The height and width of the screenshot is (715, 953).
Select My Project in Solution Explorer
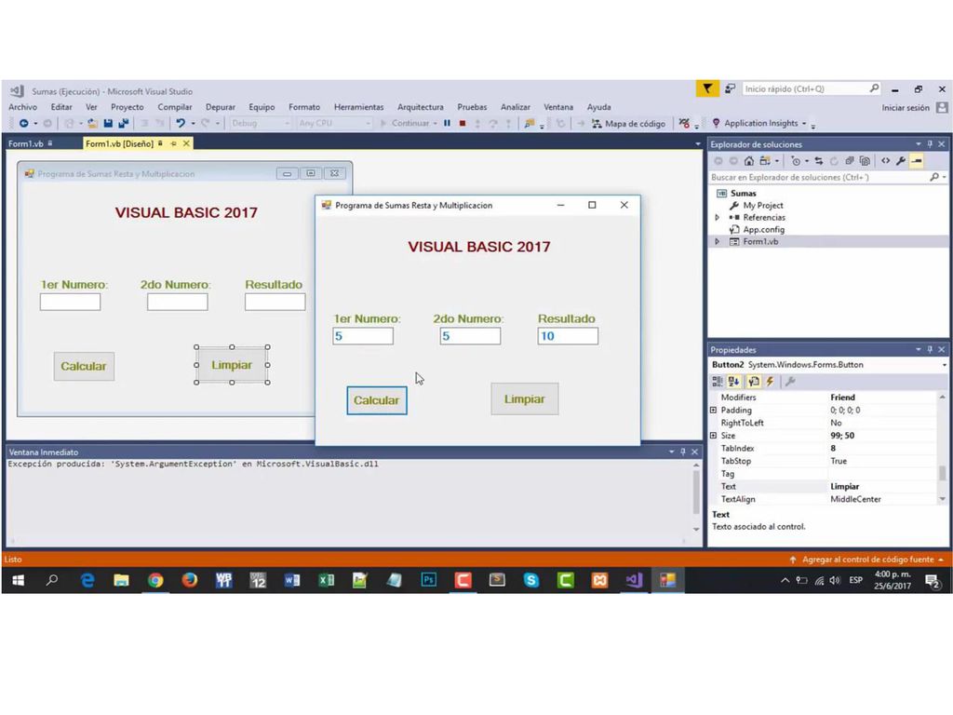[x=763, y=206]
